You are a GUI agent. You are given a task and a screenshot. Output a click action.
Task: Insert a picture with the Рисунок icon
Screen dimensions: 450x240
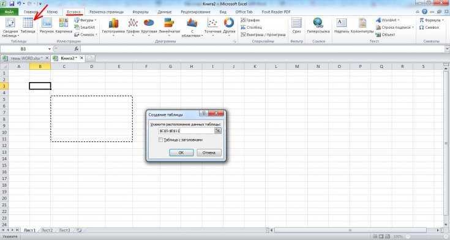coord(47,23)
